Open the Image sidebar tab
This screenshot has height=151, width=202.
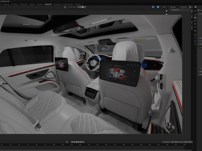(x=192, y=16)
